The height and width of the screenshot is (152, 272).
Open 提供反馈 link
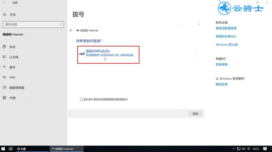click(x=222, y=84)
